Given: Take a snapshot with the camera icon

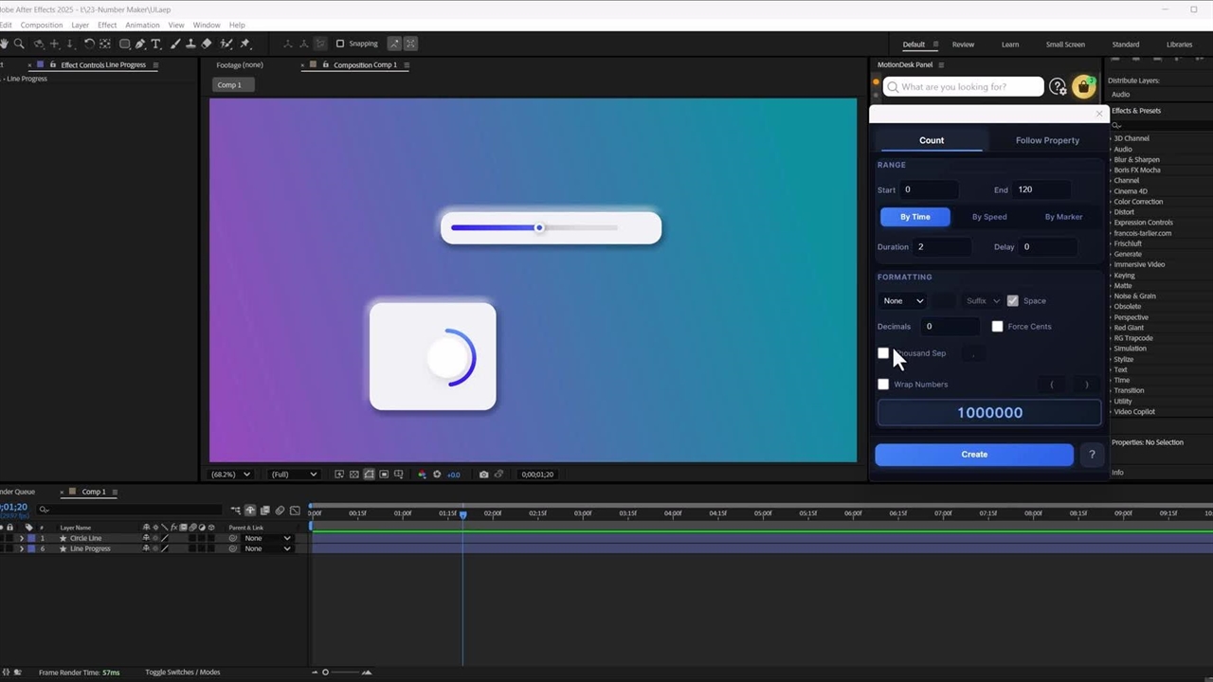Looking at the screenshot, I should tap(483, 475).
